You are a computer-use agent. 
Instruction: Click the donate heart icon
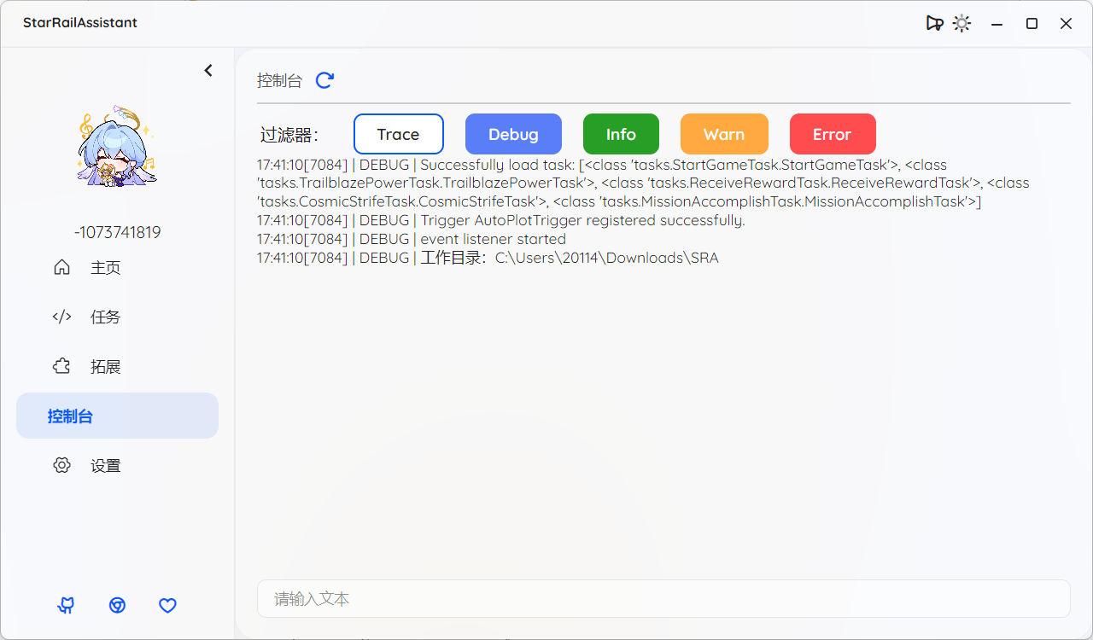167,605
